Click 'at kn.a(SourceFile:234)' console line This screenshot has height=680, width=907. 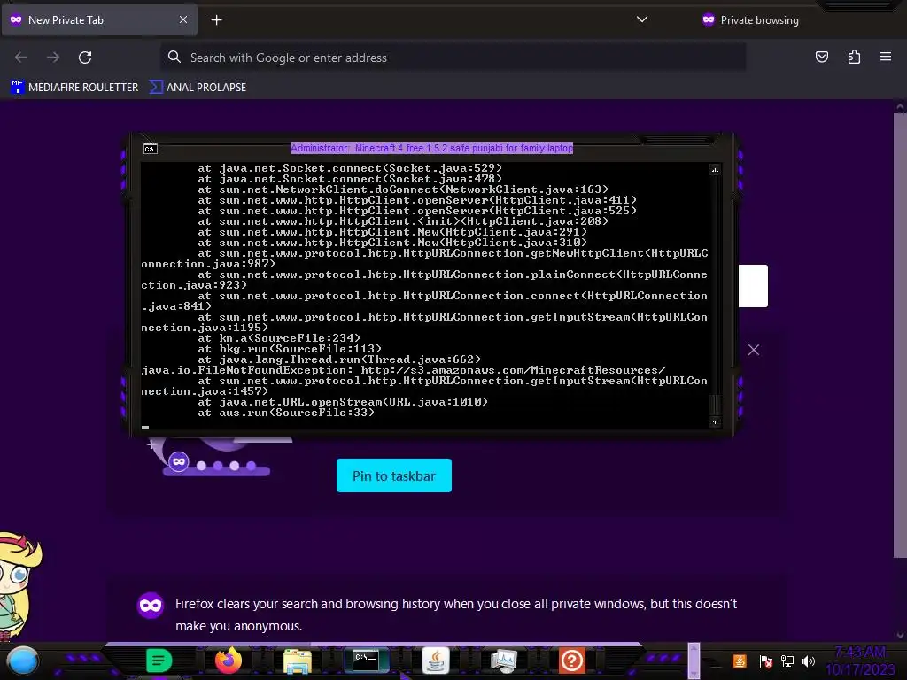click(x=279, y=338)
